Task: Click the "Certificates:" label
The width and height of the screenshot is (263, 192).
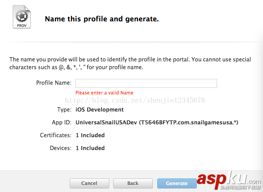Action: click(x=56, y=135)
